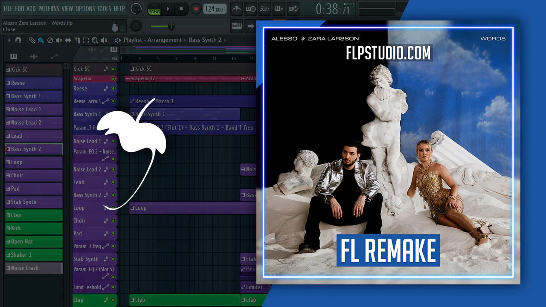
Task: Open the Bass Synth 1 clip menu
Action: (x=132, y=114)
